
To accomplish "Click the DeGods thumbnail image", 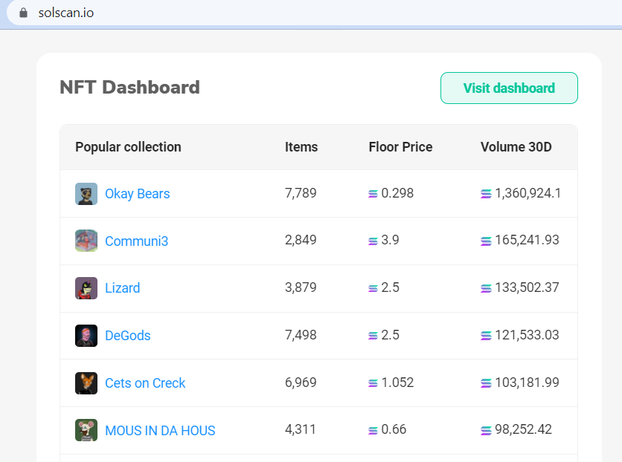I will (86, 335).
